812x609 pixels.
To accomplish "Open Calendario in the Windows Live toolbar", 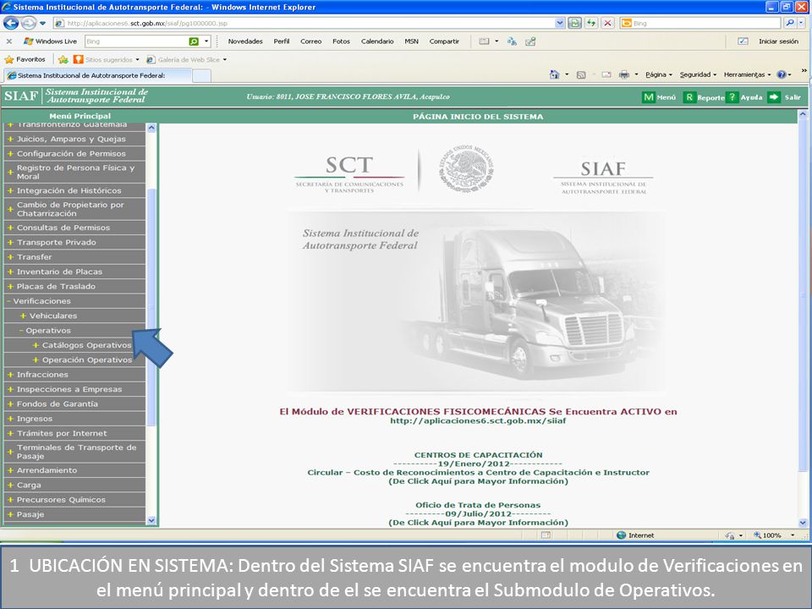I will pyautogui.click(x=377, y=41).
